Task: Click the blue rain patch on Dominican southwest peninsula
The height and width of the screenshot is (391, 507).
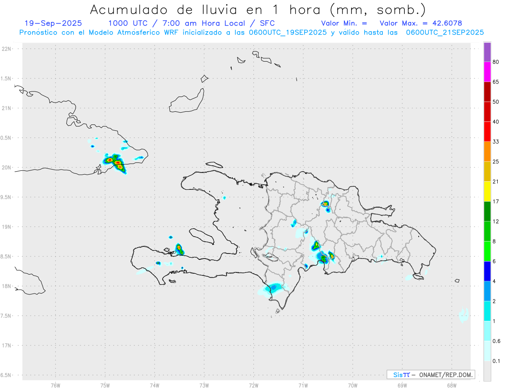Action: tap(274, 288)
